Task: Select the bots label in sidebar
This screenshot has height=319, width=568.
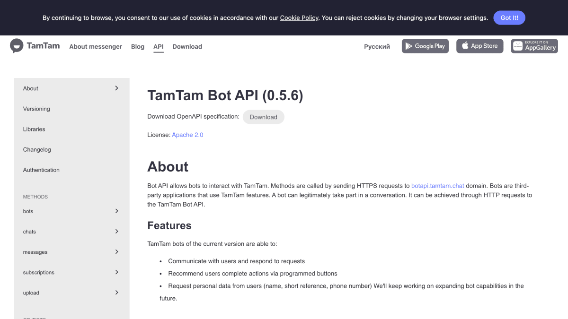Action: (28, 211)
